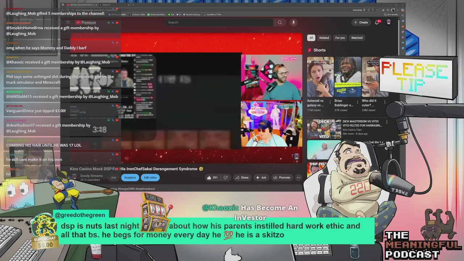Viewport: 464px width, 261px height.
Task: Click the browser profile avatar icon
Action: [393, 10]
